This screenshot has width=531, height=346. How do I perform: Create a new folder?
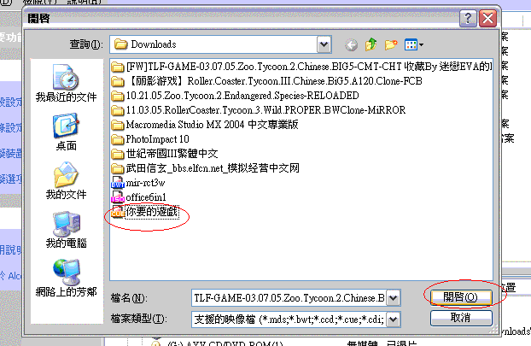coord(391,44)
